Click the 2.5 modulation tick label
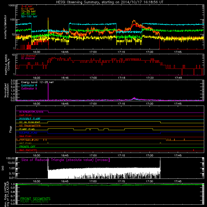207x207 pixels. coord(13,84)
